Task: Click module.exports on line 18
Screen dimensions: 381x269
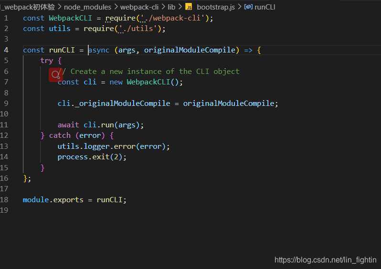Action: pyautogui.click(x=53, y=200)
